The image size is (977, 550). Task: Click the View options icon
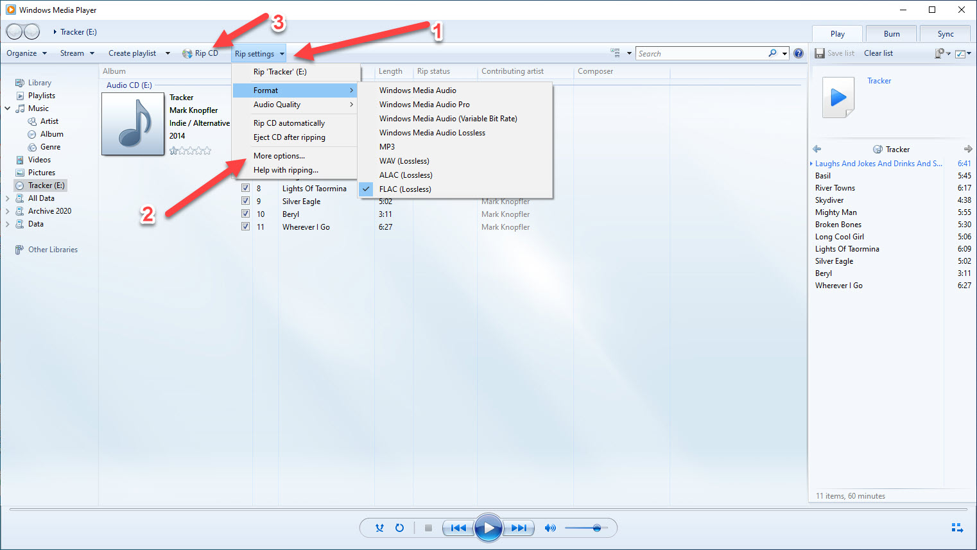616,53
